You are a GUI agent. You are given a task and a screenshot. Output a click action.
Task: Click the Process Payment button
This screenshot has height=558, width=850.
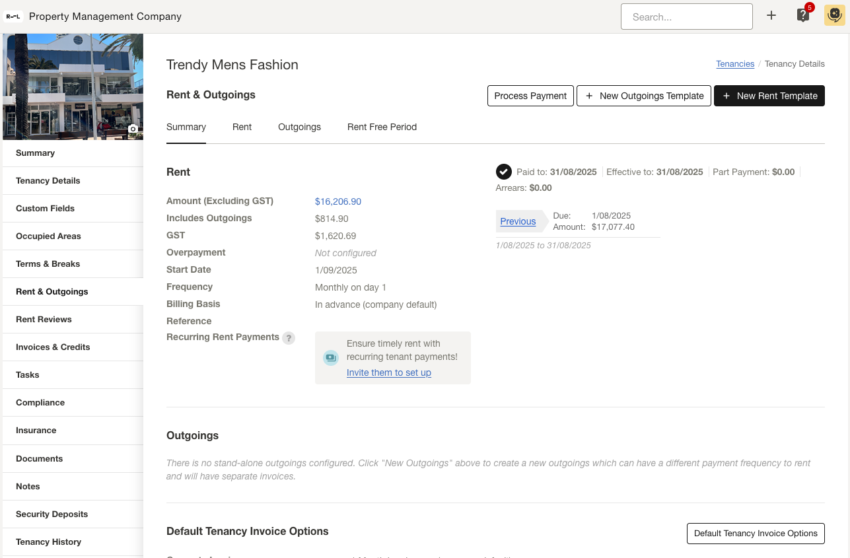tap(530, 96)
